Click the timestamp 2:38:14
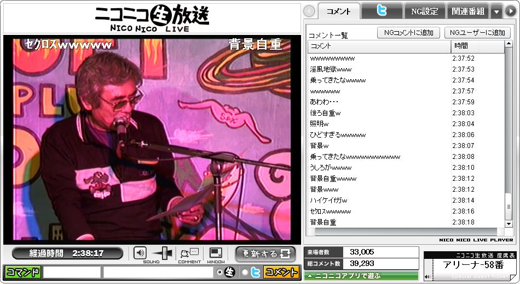The image size is (520, 284). (463, 200)
